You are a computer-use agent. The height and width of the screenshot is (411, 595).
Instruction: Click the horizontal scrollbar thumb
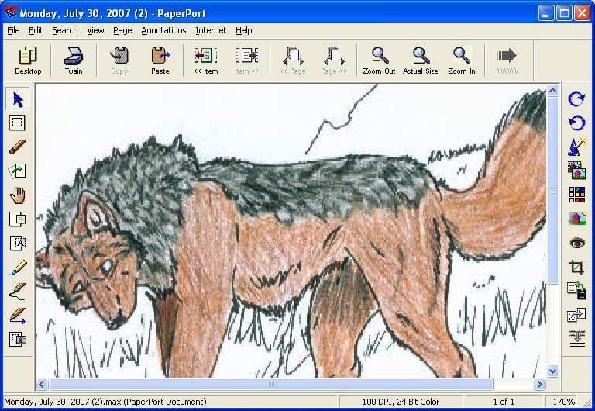[270, 385]
